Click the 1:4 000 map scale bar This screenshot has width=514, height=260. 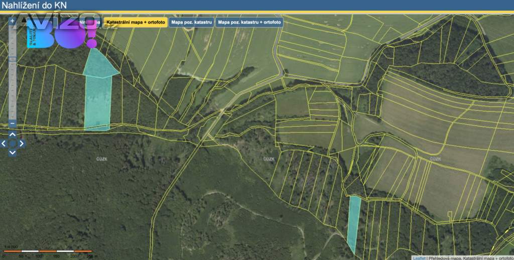point(48,250)
